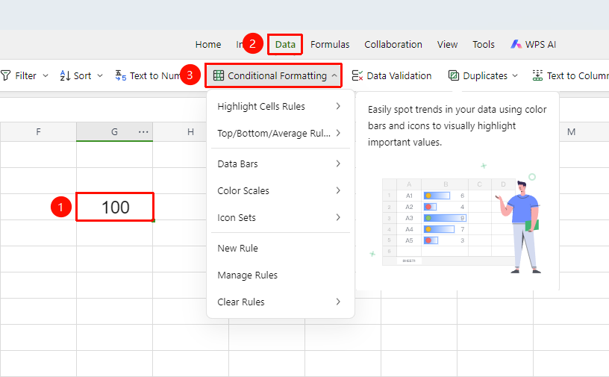
Task: Click the Text to Columns button label
Action: coord(578,76)
